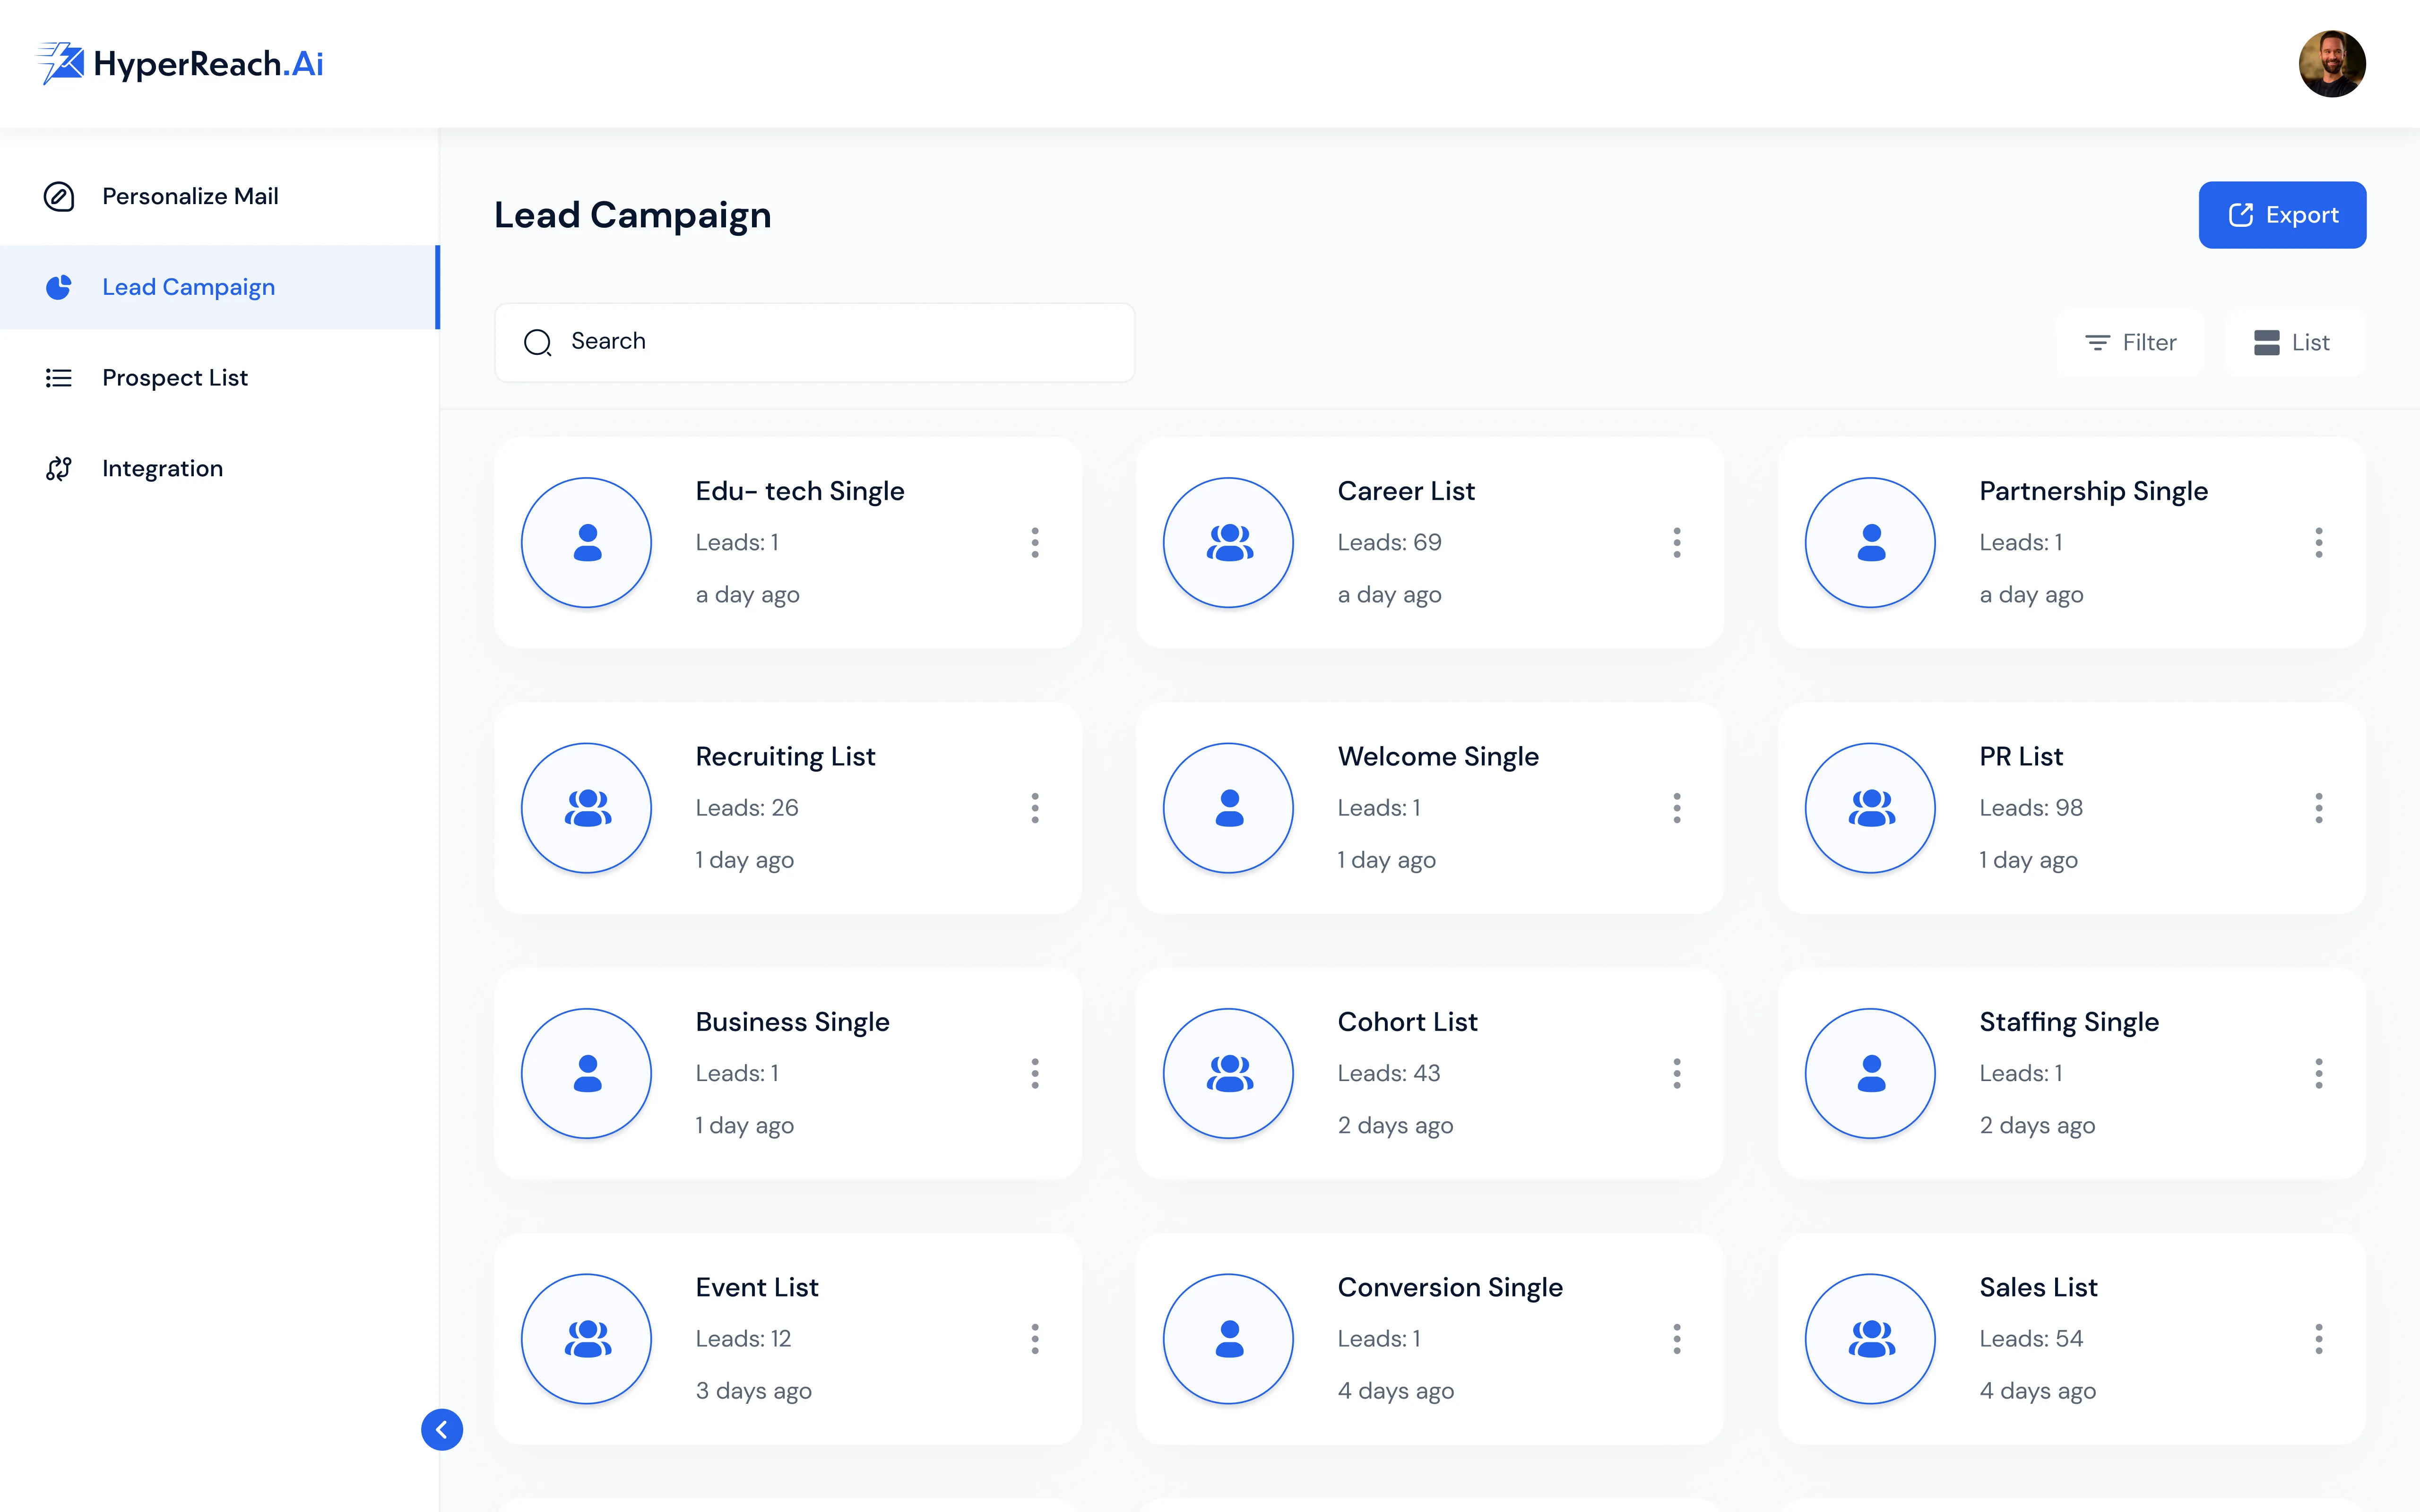The image size is (2420, 1512).
Task: Click the Integration sidebar icon
Action: pyautogui.click(x=59, y=468)
